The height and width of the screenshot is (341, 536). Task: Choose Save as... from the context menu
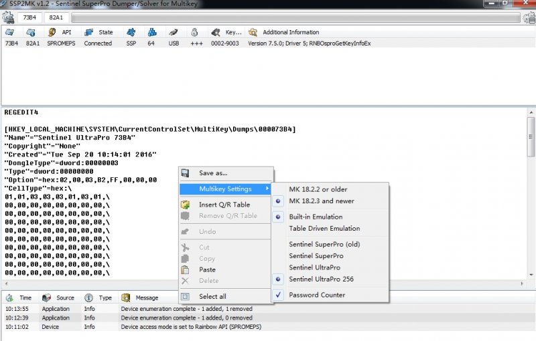click(x=226, y=173)
